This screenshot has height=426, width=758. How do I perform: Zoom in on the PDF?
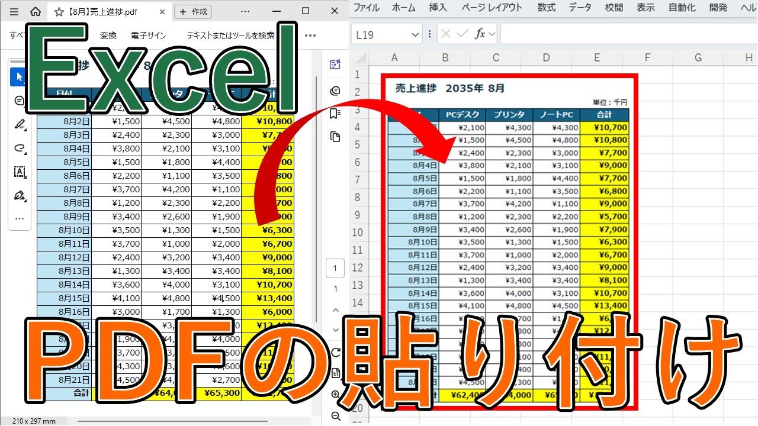click(336, 395)
